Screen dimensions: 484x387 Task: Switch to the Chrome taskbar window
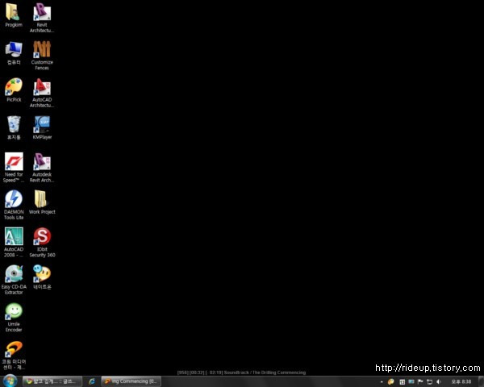point(52,381)
